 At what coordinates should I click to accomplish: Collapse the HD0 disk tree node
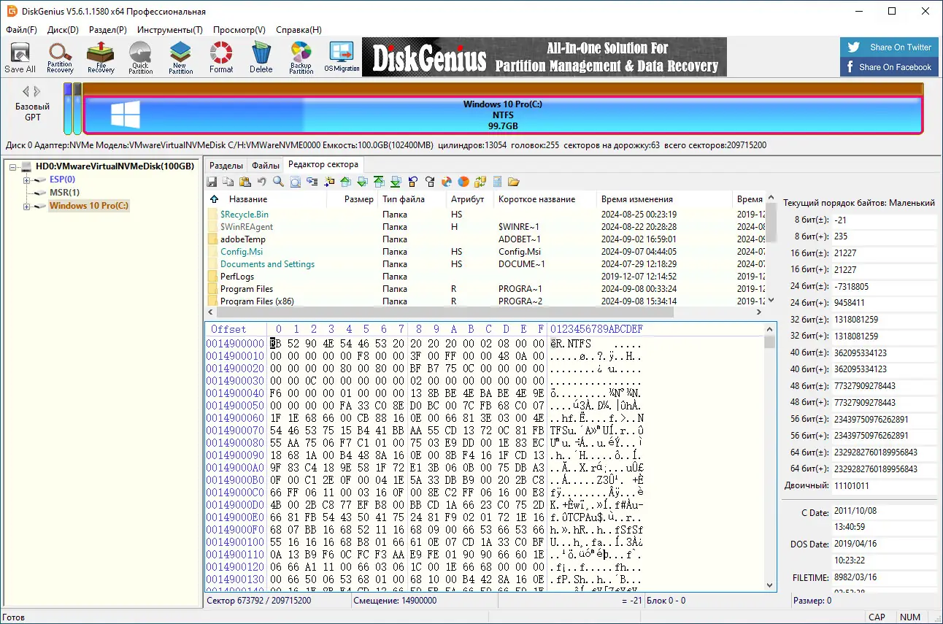click(13, 166)
